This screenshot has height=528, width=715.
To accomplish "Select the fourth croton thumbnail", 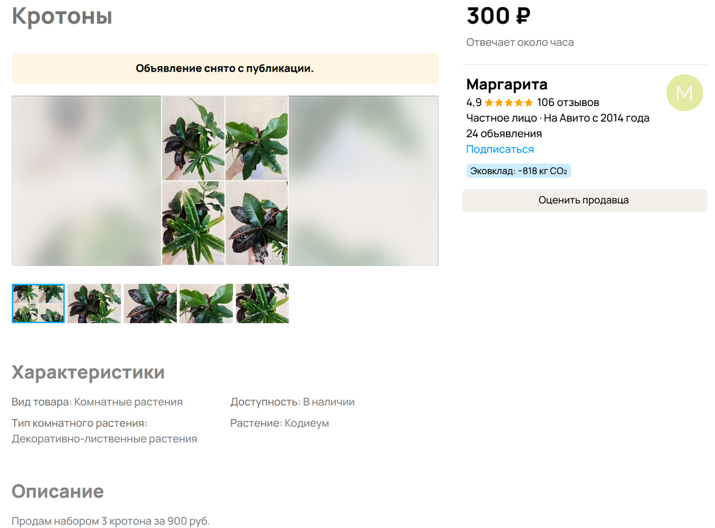I will (x=206, y=303).
